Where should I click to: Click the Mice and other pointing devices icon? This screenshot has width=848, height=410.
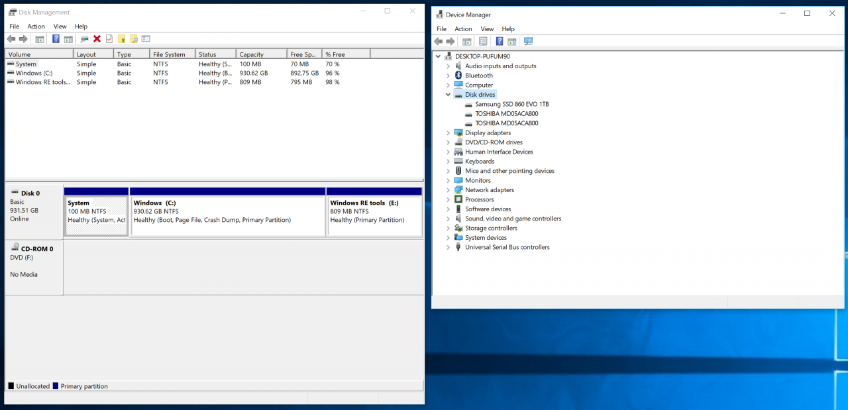pos(458,171)
